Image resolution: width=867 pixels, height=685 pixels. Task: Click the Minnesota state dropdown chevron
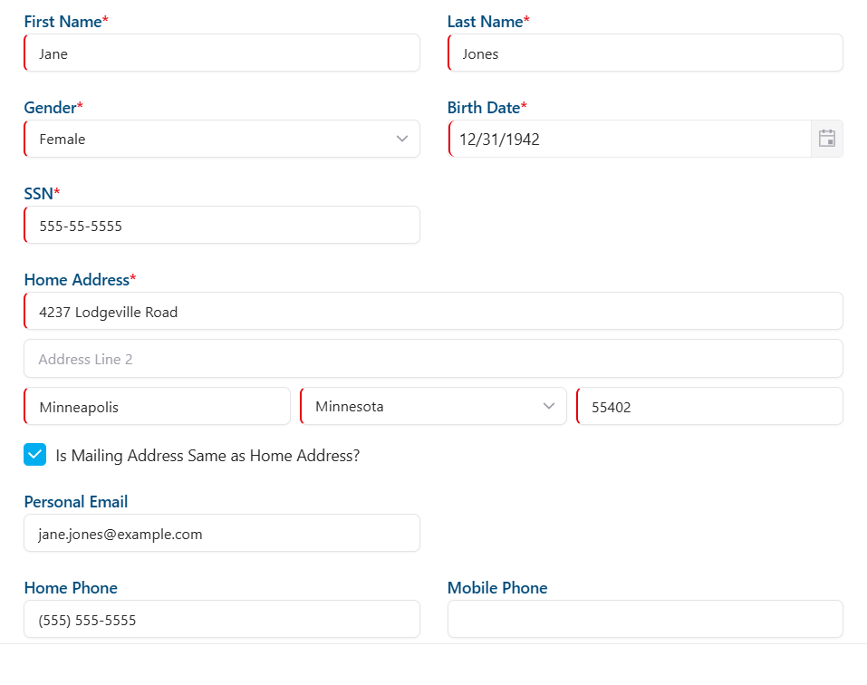pyautogui.click(x=550, y=406)
